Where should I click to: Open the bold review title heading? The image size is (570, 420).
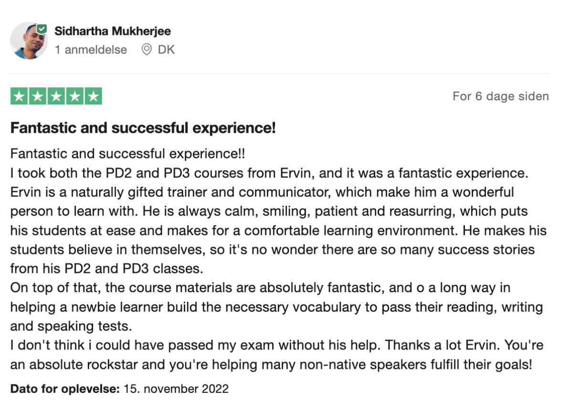(x=143, y=128)
